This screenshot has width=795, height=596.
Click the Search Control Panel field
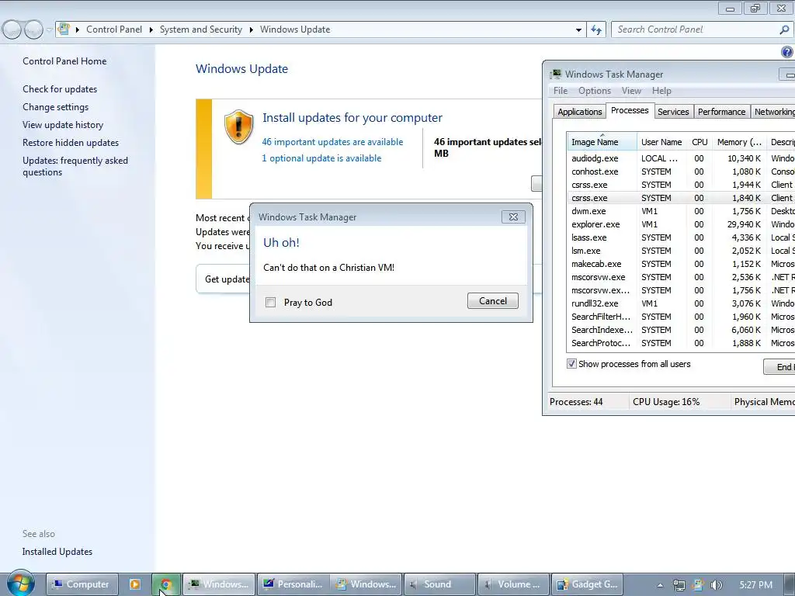pyautogui.click(x=696, y=30)
